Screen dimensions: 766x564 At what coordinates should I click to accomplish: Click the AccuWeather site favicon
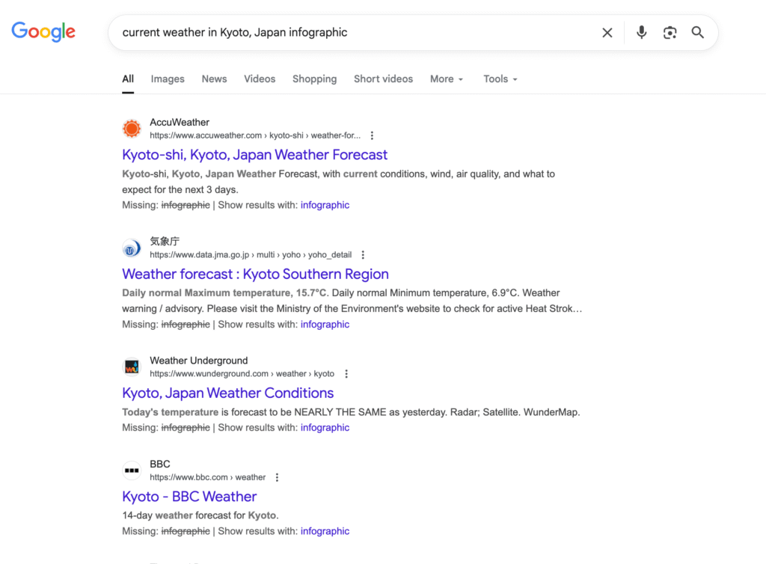132,129
